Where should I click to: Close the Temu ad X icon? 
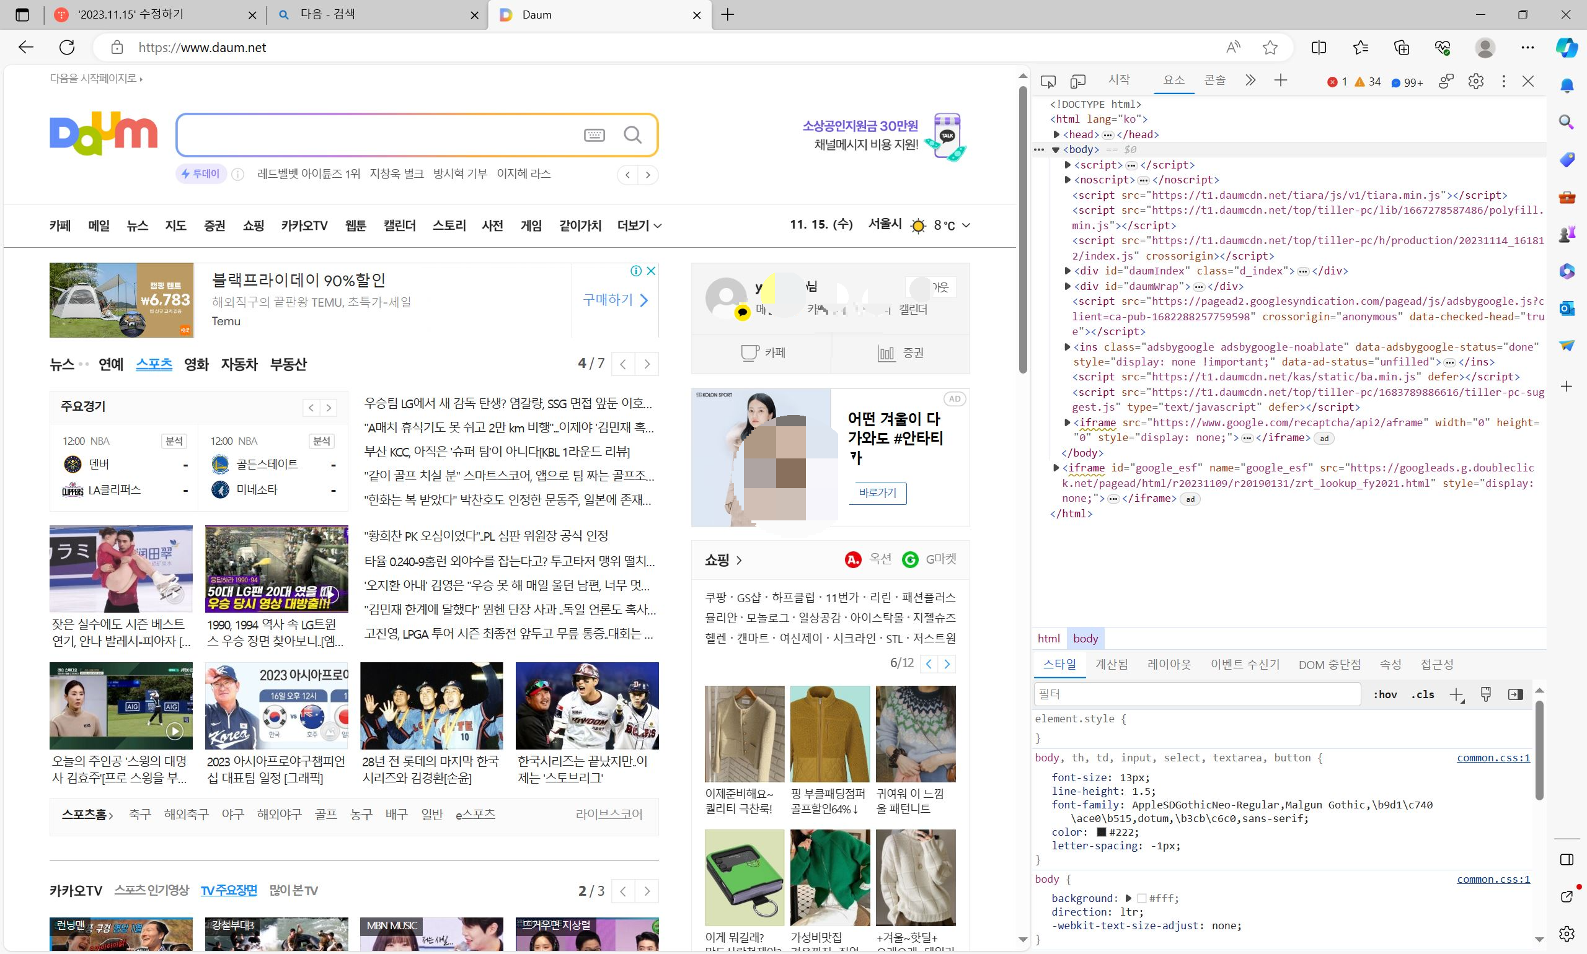(x=651, y=271)
